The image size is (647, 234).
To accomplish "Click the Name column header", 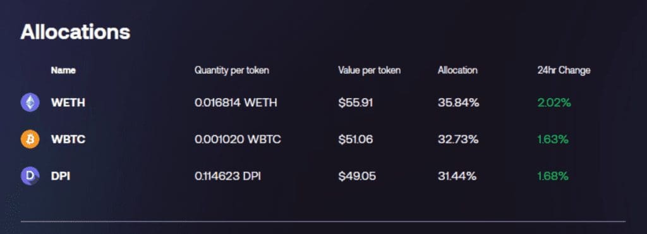I will click(63, 70).
